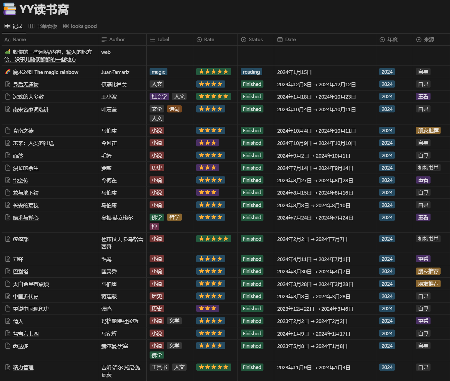
Task: Click the stacked books page icon
Action: coord(9,9)
